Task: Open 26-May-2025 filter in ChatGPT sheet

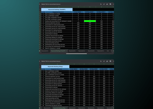Action: (95, 12)
